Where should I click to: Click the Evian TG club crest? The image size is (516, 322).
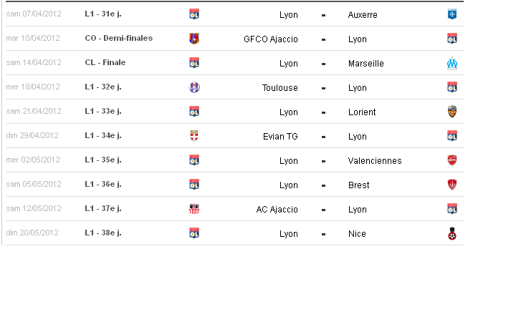[194, 136]
